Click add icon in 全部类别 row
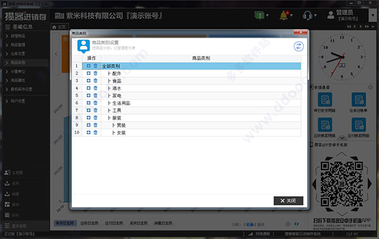The width and height of the screenshot is (379, 239). point(88,66)
